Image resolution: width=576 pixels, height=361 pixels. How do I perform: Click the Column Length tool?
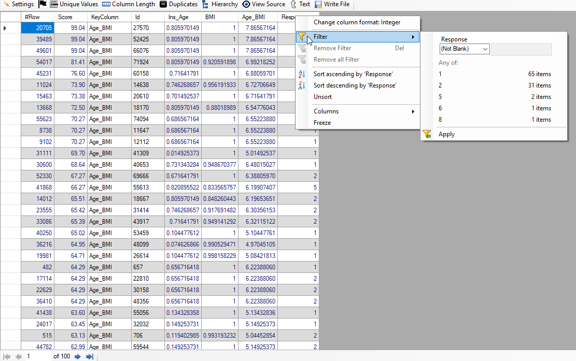click(129, 4)
